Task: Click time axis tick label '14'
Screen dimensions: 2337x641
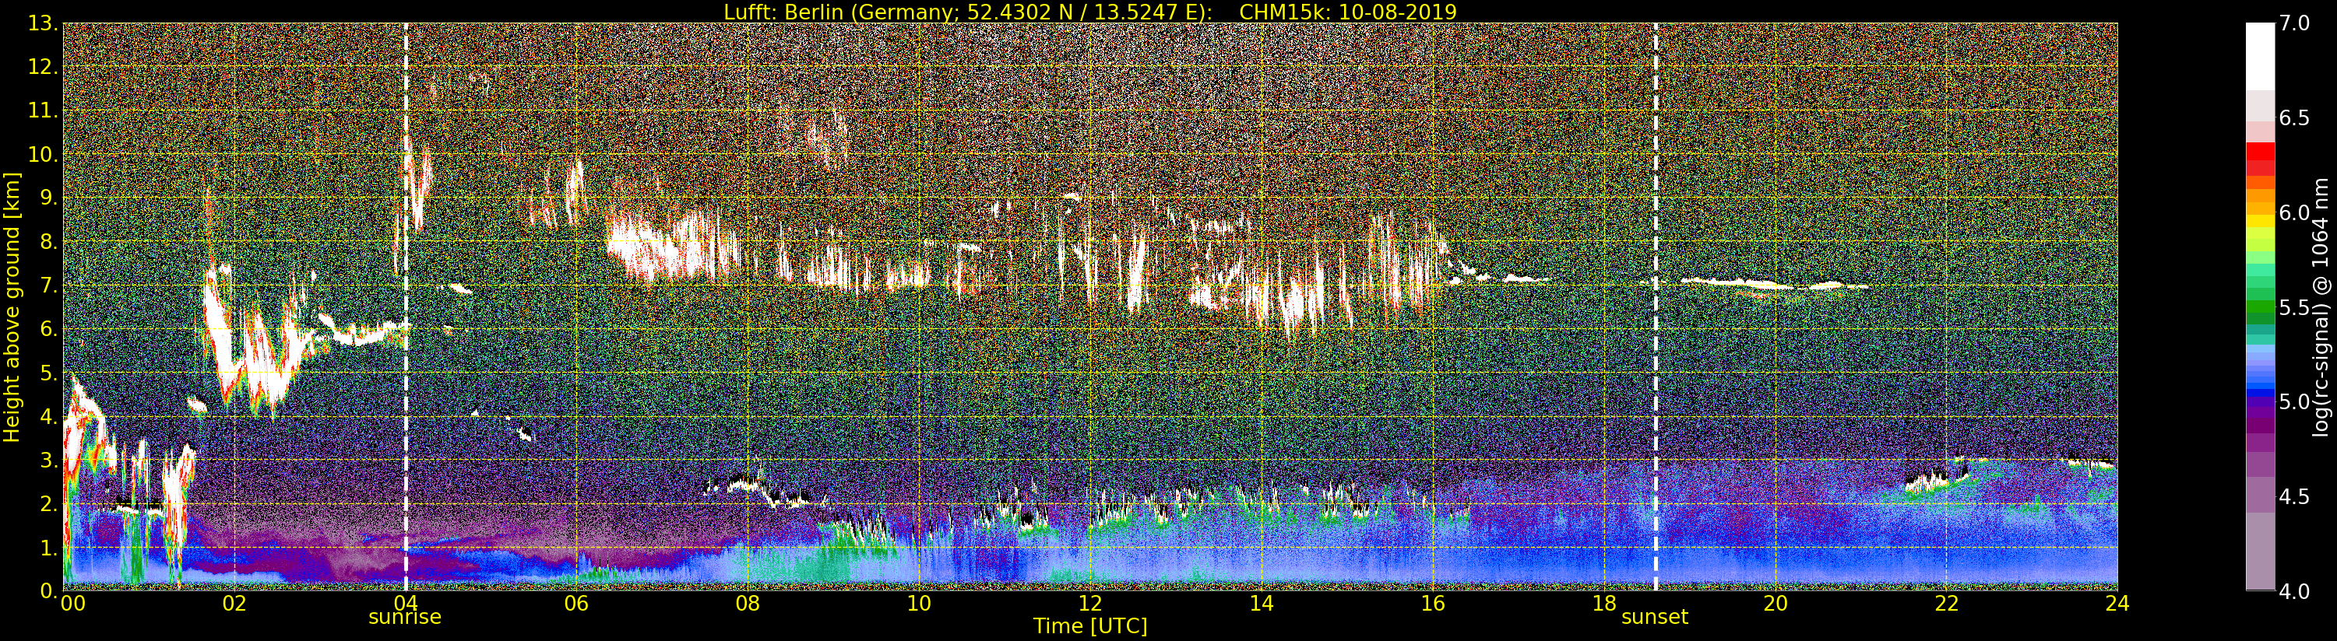Action: [1261, 603]
